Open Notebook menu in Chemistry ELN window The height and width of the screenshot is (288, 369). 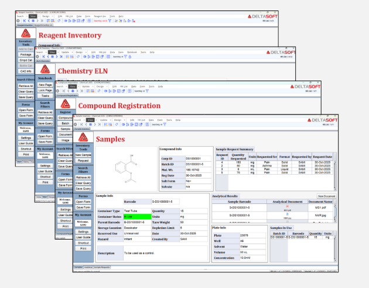point(132,52)
